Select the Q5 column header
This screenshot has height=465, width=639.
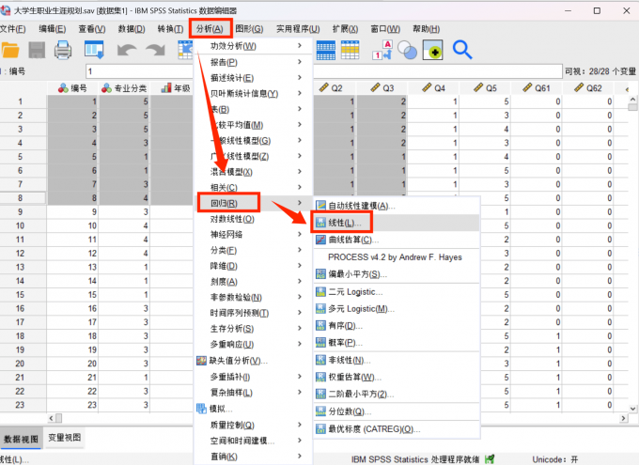point(485,88)
